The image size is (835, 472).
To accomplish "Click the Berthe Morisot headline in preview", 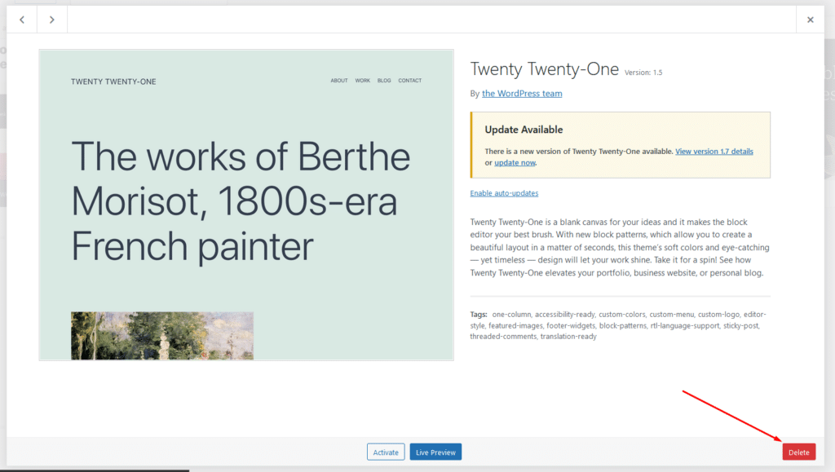I will click(x=241, y=201).
